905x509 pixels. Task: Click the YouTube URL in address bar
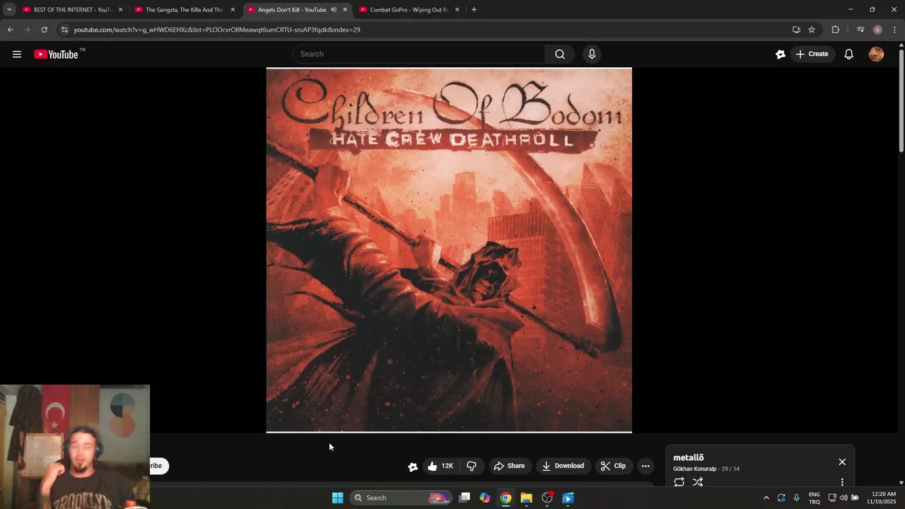click(217, 30)
